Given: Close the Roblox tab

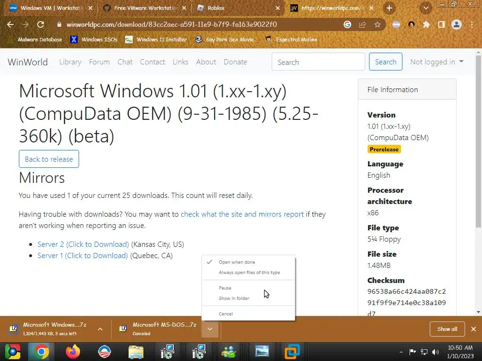Looking at the screenshot, I should pos(278,8).
